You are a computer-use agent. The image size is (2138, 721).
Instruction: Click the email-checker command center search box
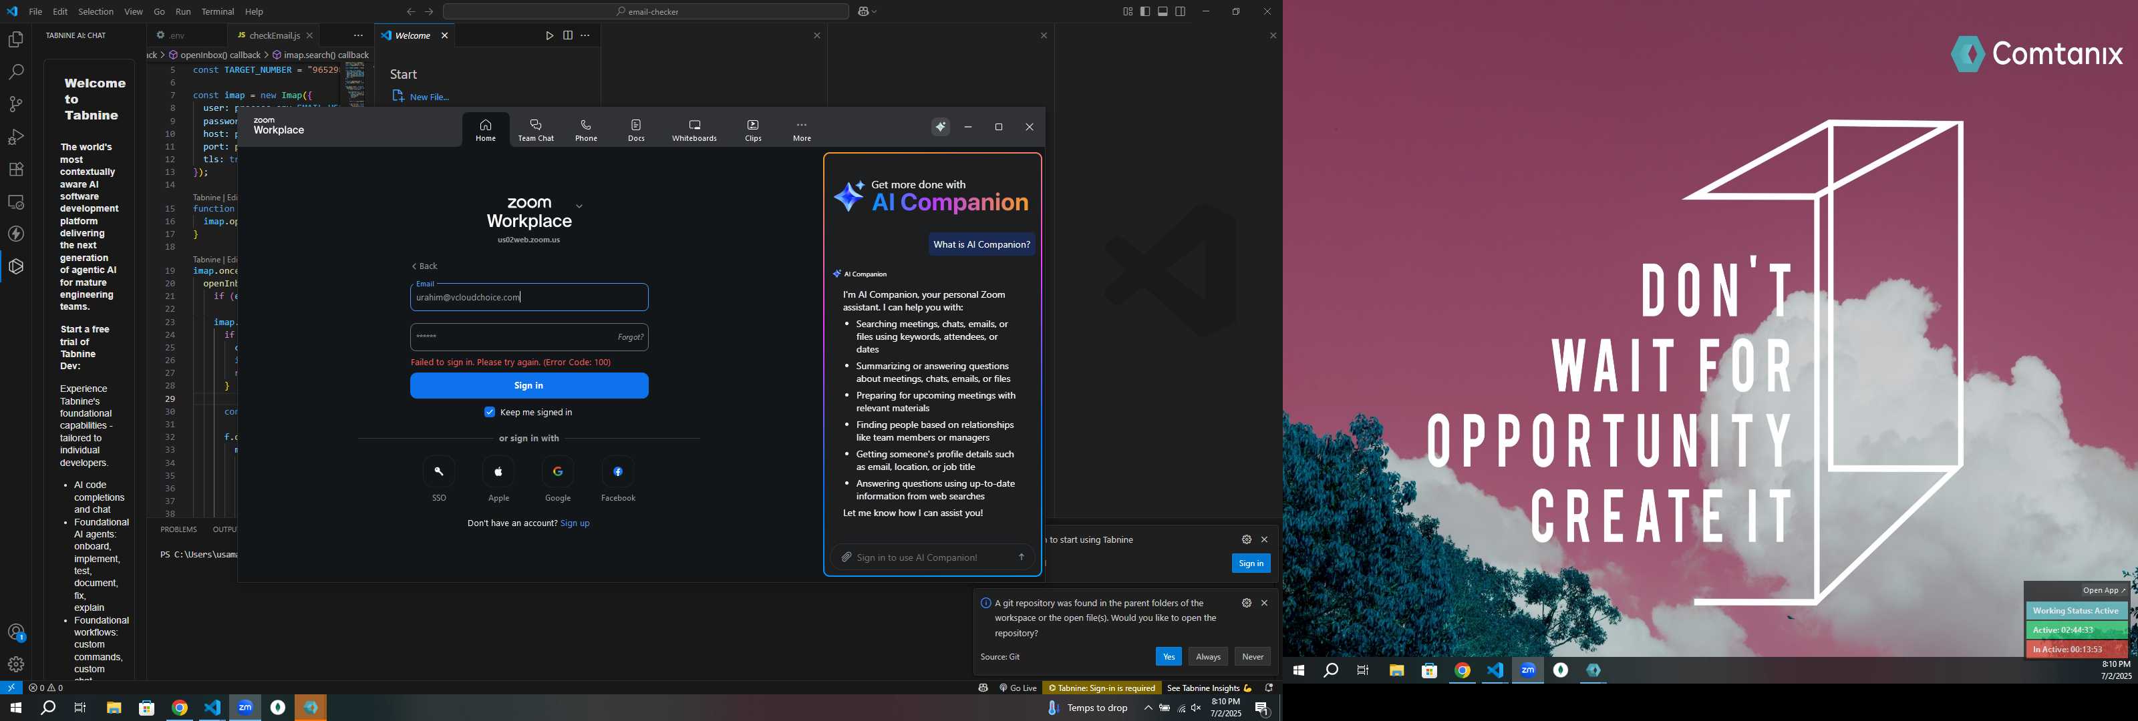pyautogui.click(x=645, y=11)
